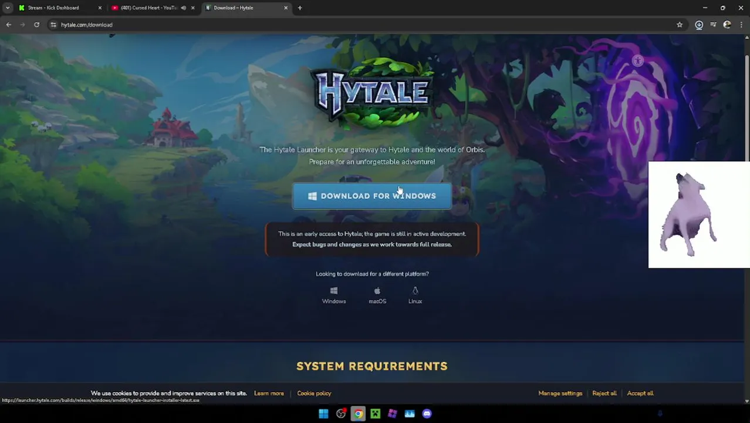Open Learn more cookie link
Viewport: 750px width, 423px height.
pyautogui.click(x=269, y=393)
